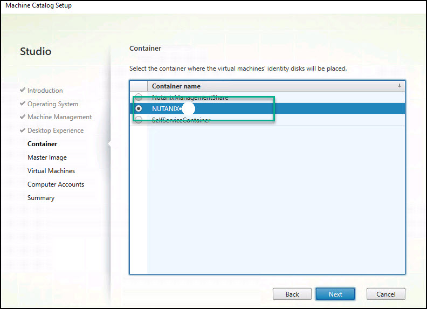Open the Virtual Machines step

click(51, 171)
